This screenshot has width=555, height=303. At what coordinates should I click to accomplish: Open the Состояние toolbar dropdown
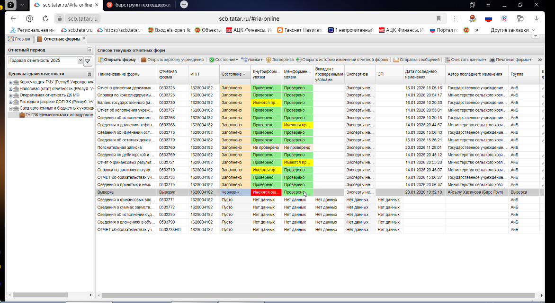point(224,60)
